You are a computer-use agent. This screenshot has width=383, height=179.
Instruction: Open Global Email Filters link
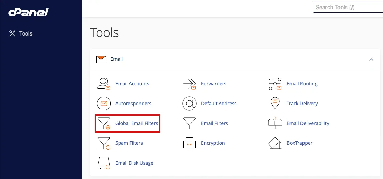pos(137,123)
